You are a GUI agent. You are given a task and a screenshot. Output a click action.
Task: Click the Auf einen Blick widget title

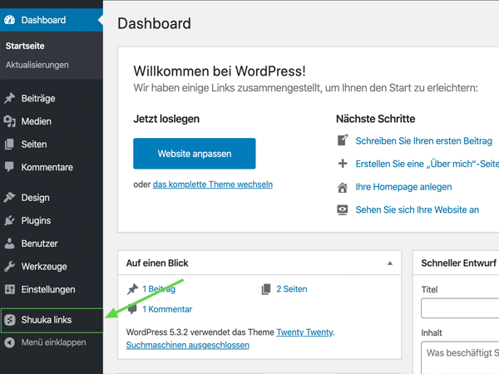click(x=157, y=263)
